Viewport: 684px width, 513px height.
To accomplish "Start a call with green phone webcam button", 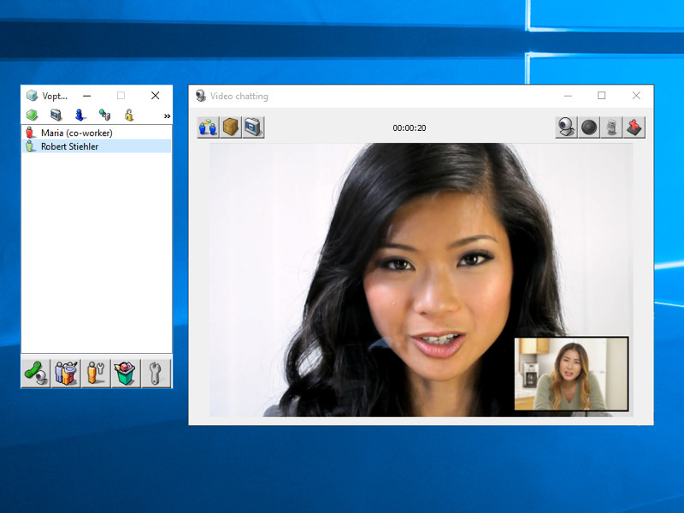I will pos(36,374).
